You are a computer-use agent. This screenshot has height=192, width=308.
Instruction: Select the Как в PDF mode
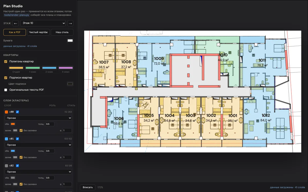coord(15,32)
